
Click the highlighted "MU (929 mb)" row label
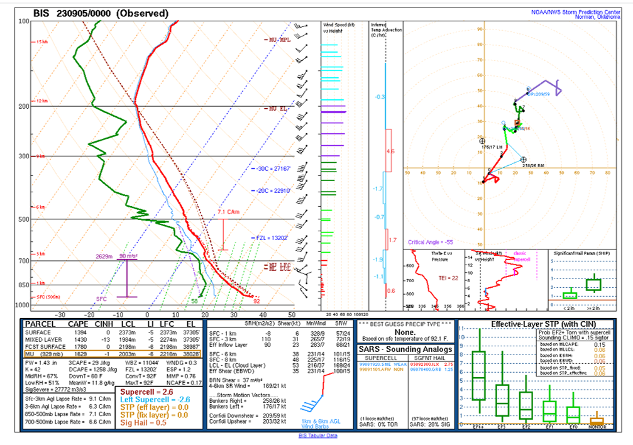[44, 354]
